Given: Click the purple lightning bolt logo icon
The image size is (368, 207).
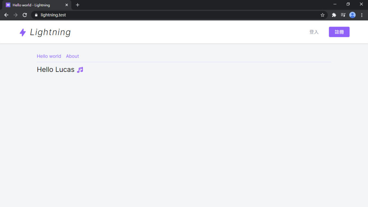Looking at the screenshot, I should pos(23,32).
